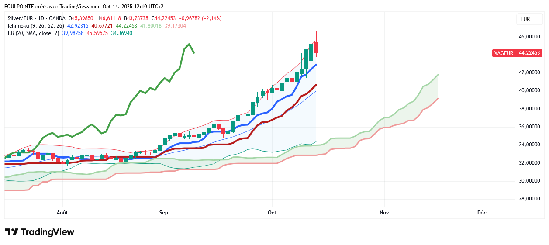Viewport: 549px width, 245px height.
Task: Click the Nov label on time axis
Action: tap(384, 213)
